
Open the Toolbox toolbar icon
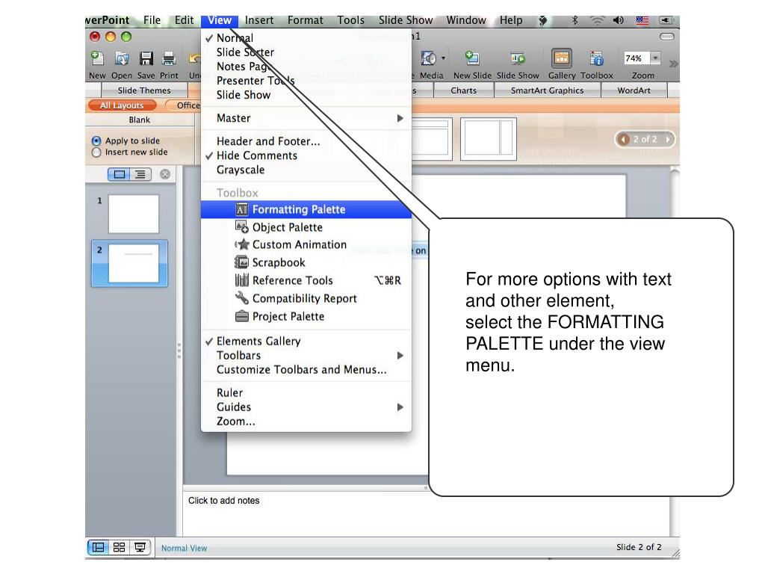(597, 58)
